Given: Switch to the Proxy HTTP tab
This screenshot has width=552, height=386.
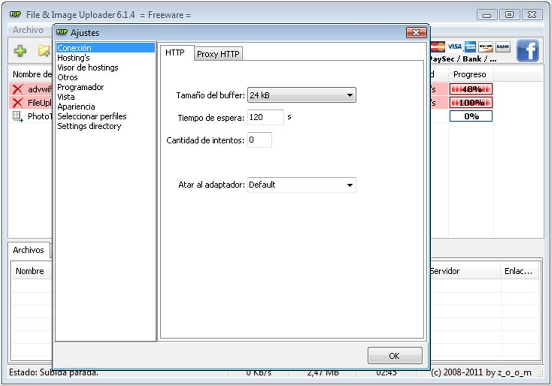Looking at the screenshot, I should tap(218, 54).
